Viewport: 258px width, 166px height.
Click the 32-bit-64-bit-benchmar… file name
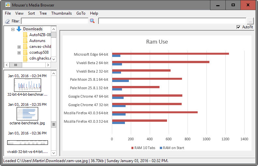pos(27,94)
